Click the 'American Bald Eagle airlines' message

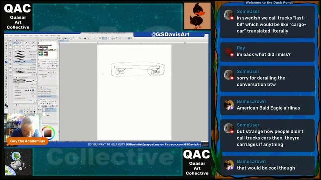point(268,108)
